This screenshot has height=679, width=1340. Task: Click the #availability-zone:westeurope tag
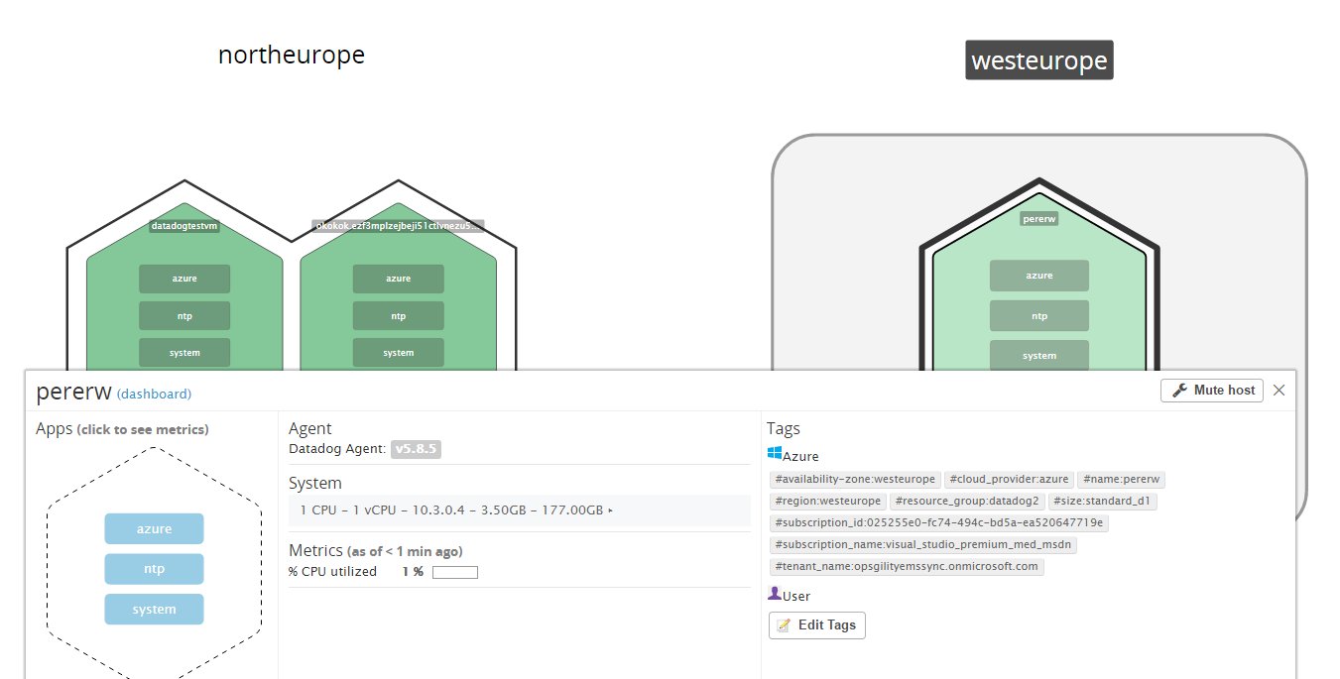(855, 479)
